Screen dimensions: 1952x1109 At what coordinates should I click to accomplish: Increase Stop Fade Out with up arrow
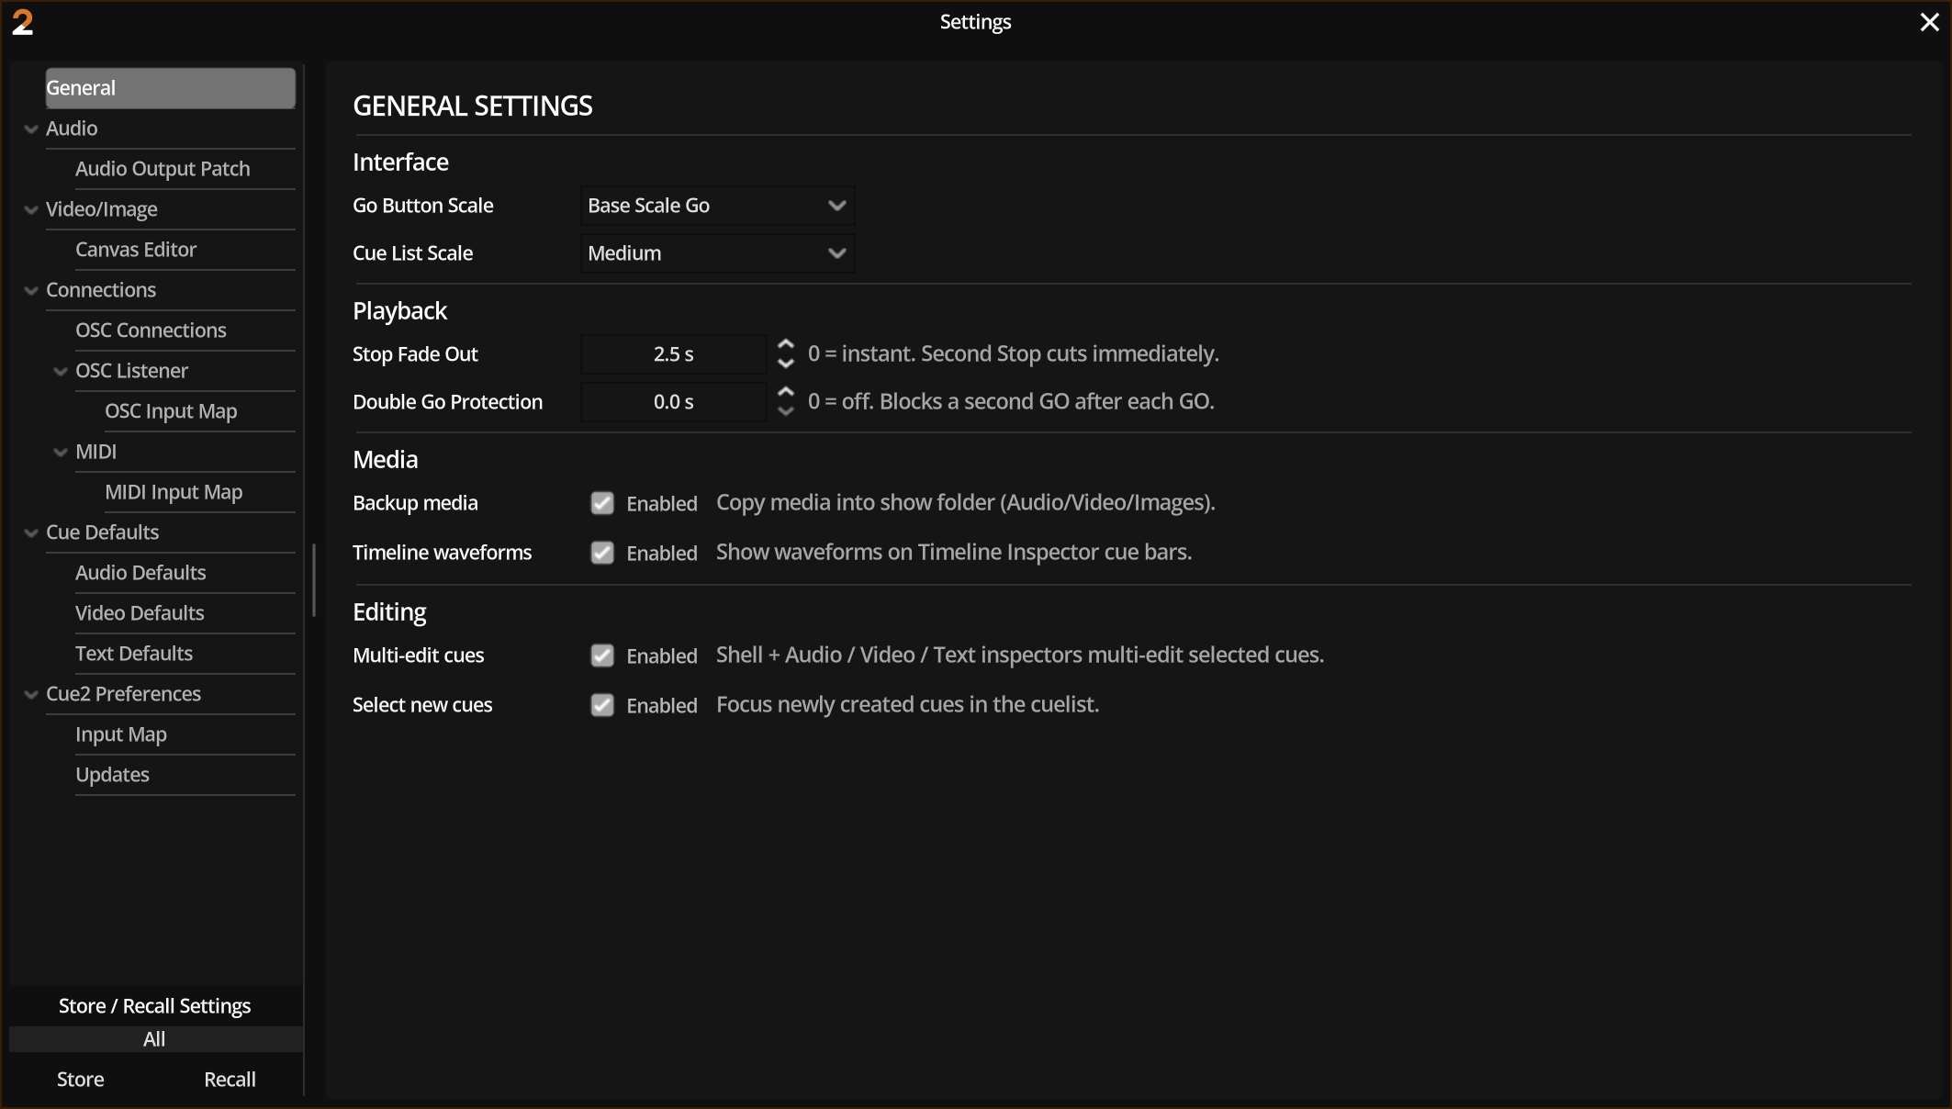[786, 344]
